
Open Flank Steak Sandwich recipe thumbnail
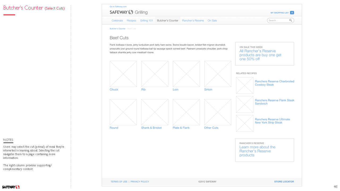coord(245,104)
